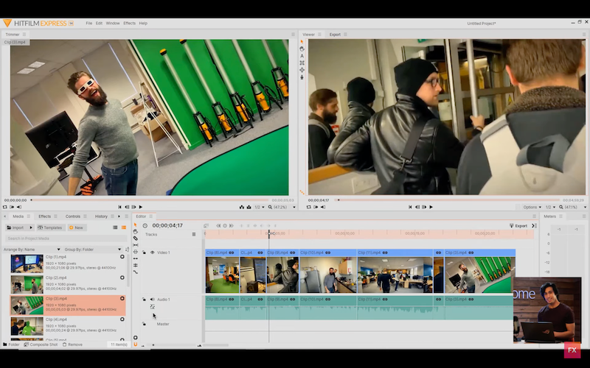Select the Slice (razor) tool in Editor

[136, 238]
